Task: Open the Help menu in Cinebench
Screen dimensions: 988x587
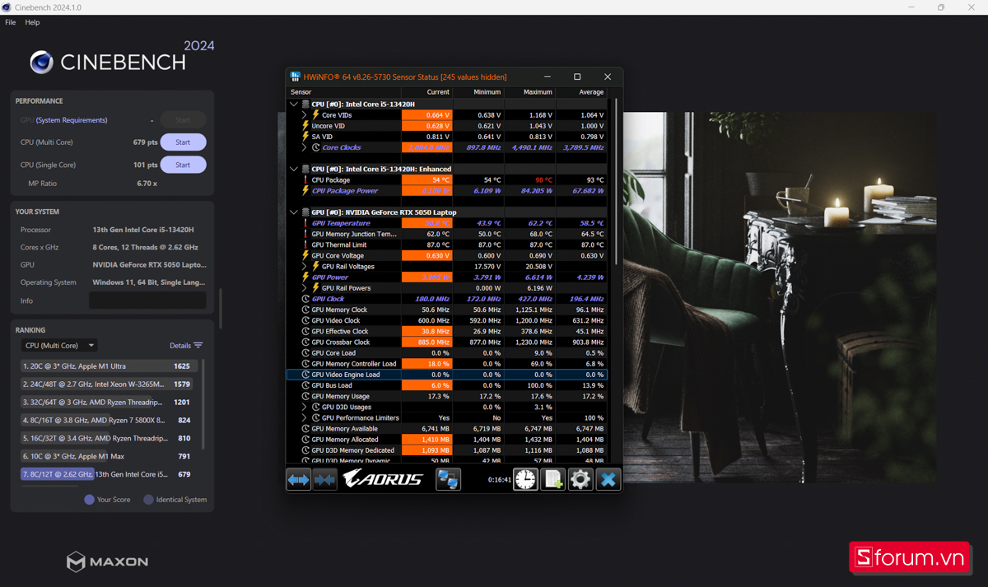Action: coord(32,22)
